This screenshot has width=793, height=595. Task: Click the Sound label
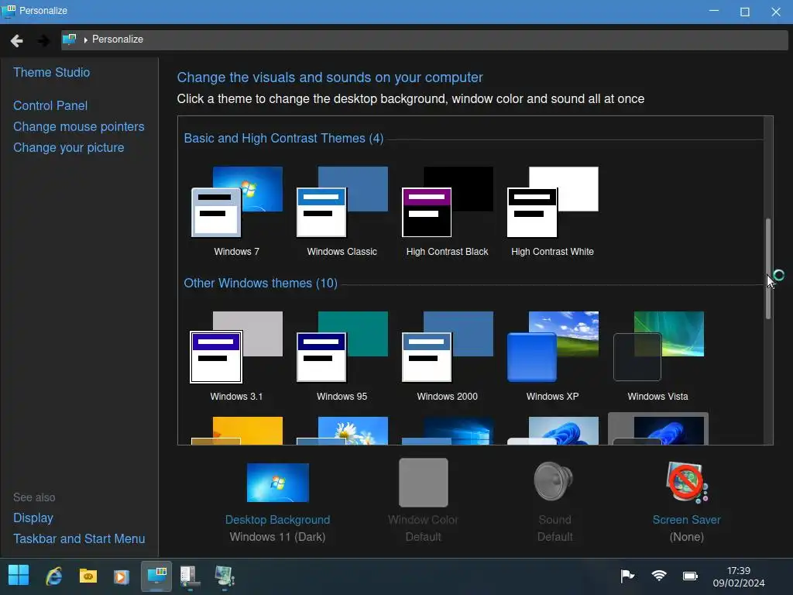tap(554, 520)
